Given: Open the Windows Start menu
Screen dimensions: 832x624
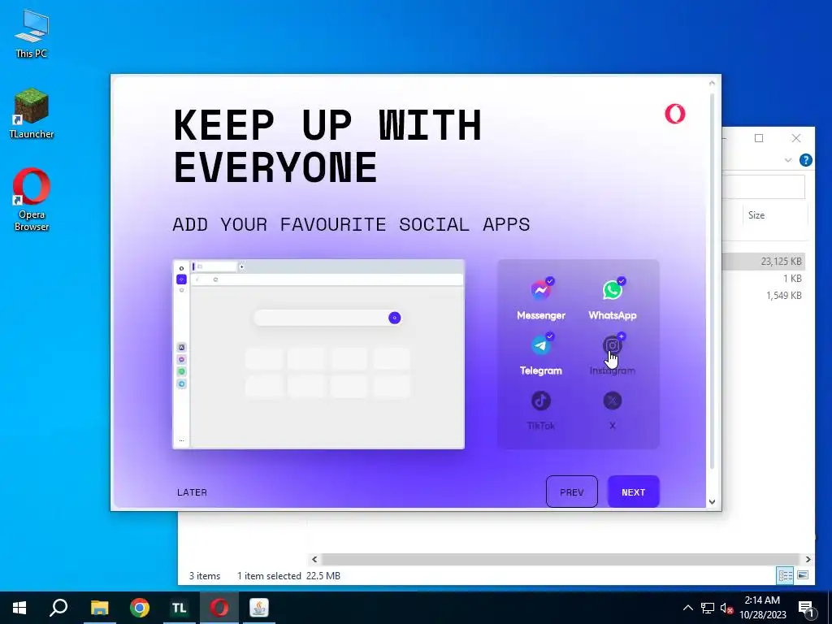Looking at the screenshot, I should (19, 608).
